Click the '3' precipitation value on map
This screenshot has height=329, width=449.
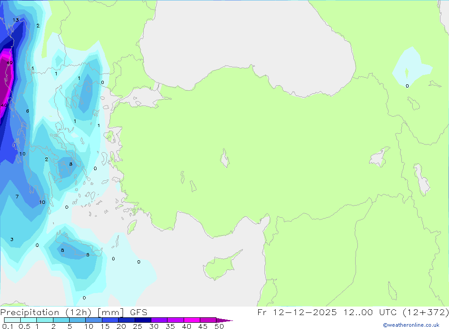[x=12, y=239]
